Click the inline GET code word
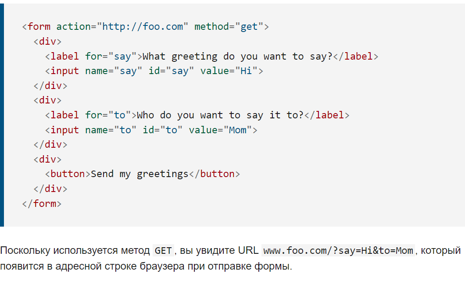 [163, 251]
